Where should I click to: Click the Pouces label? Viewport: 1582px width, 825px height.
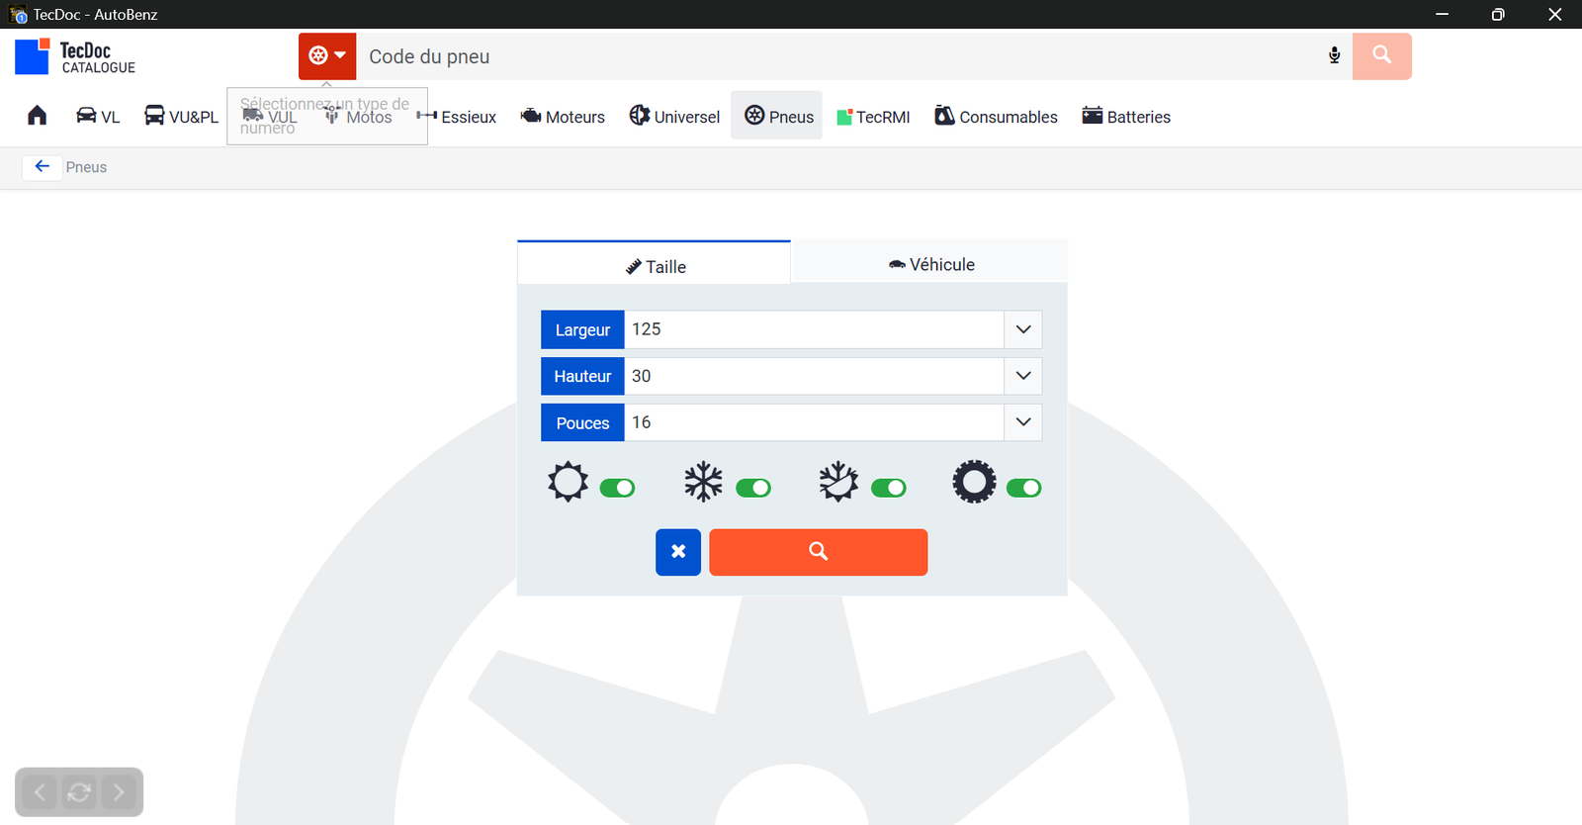582,422
